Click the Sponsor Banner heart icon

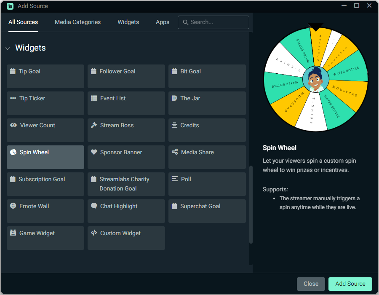[94, 152]
